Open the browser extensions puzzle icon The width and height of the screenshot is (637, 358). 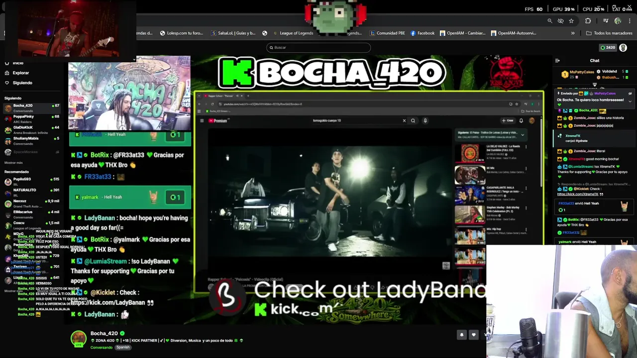pos(588,21)
